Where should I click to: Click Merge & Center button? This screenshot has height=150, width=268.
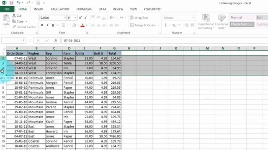click(143, 25)
